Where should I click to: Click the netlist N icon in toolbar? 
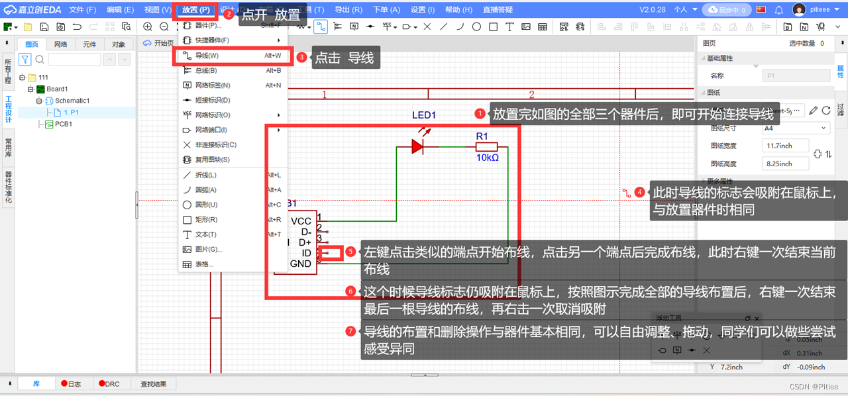805,26
